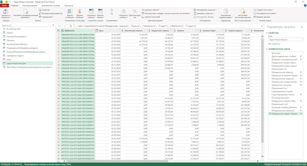Collapse the ribbon with the caret
Image resolution: width=307 pixels, height=166 pixels.
pyautogui.click(x=302, y=6)
